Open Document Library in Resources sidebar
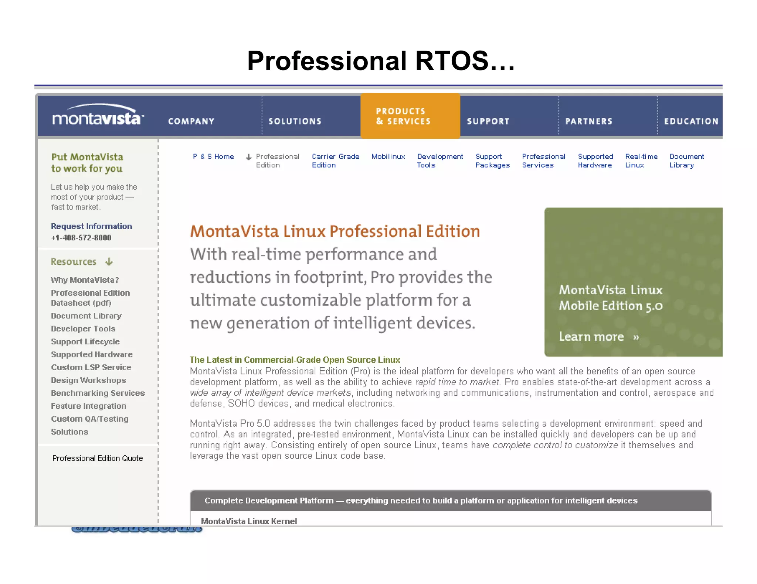The image size is (757, 584). click(x=86, y=316)
